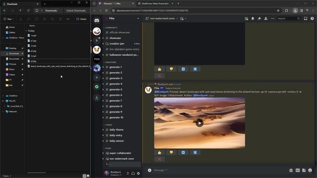This screenshot has height=178, width=317.
Task: Collapse the COMMUNITY channel category
Action: tap(110, 28)
